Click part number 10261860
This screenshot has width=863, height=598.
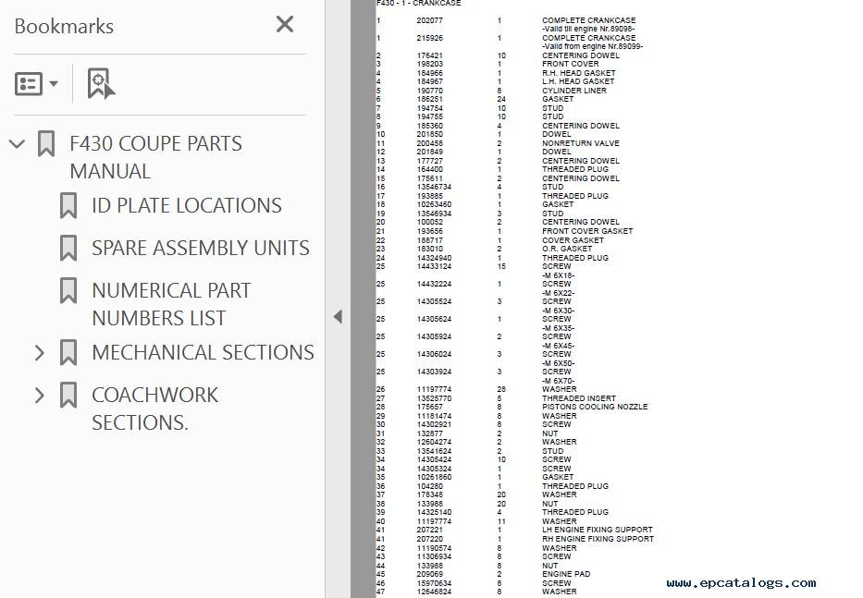point(434,477)
